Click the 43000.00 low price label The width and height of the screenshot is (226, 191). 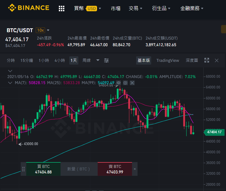pos(31,144)
